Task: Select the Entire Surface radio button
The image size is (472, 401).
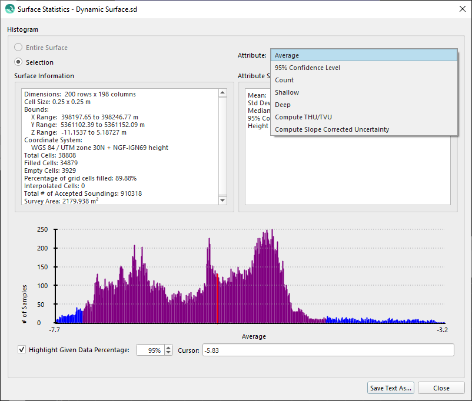Action: (x=19, y=48)
